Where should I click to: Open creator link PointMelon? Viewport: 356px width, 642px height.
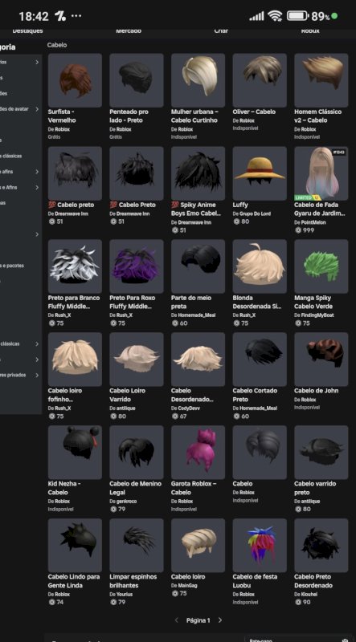tap(314, 222)
